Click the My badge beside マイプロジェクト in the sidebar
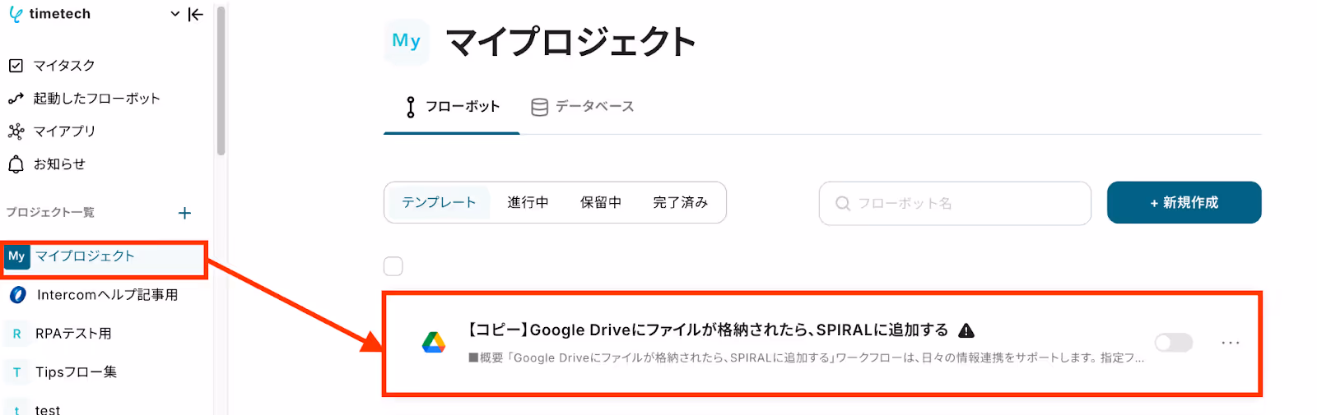The width and height of the screenshot is (1317, 415). click(x=16, y=256)
